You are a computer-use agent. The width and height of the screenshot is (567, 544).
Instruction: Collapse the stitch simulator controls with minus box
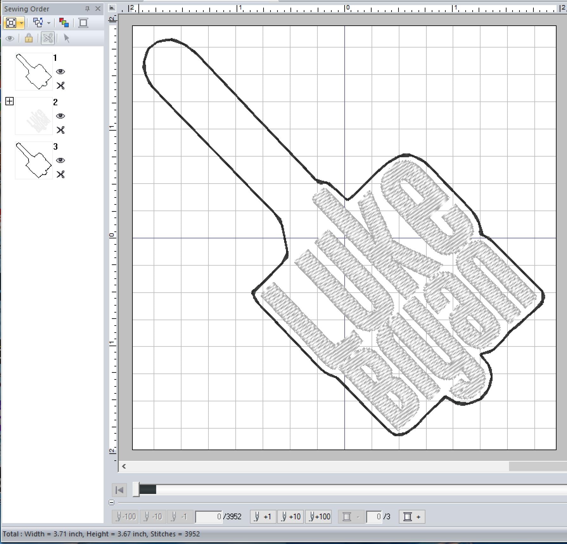tap(111, 502)
